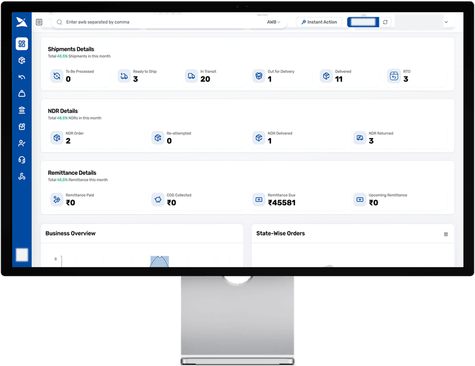Click the Remittance Due cash icon
The height and width of the screenshot is (366, 475).
(258, 199)
